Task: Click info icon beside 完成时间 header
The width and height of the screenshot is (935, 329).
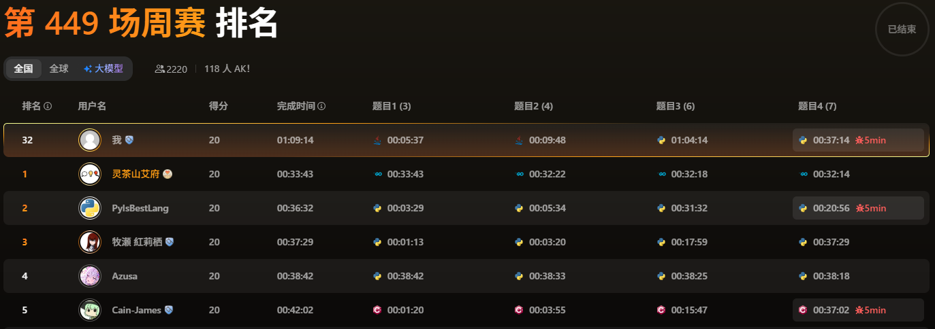Action: [321, 107]
